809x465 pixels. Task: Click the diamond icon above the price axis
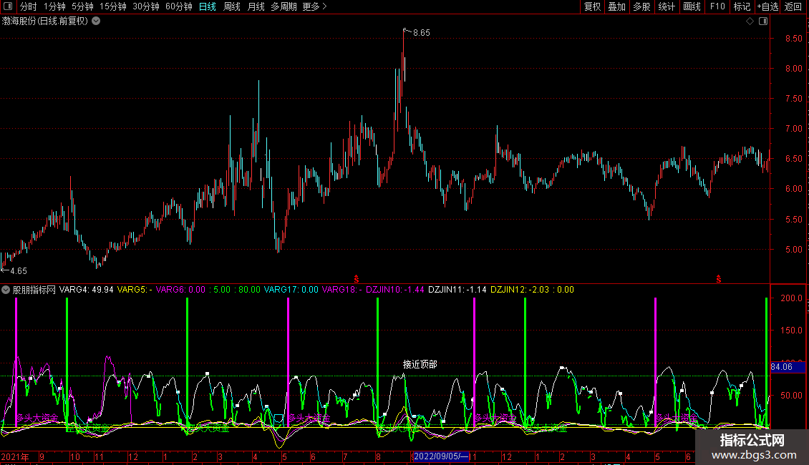pos(750,21)
